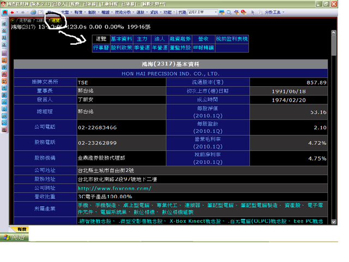Click the magnifier search icon
This screenshot has width=349, height=262.
(229, 13)
